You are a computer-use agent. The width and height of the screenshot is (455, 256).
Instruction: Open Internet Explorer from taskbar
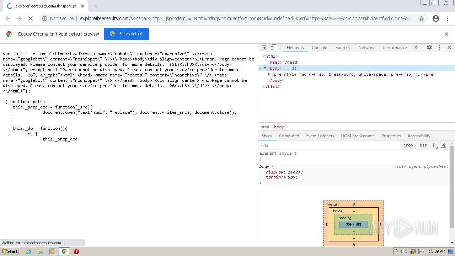point(28,251)
